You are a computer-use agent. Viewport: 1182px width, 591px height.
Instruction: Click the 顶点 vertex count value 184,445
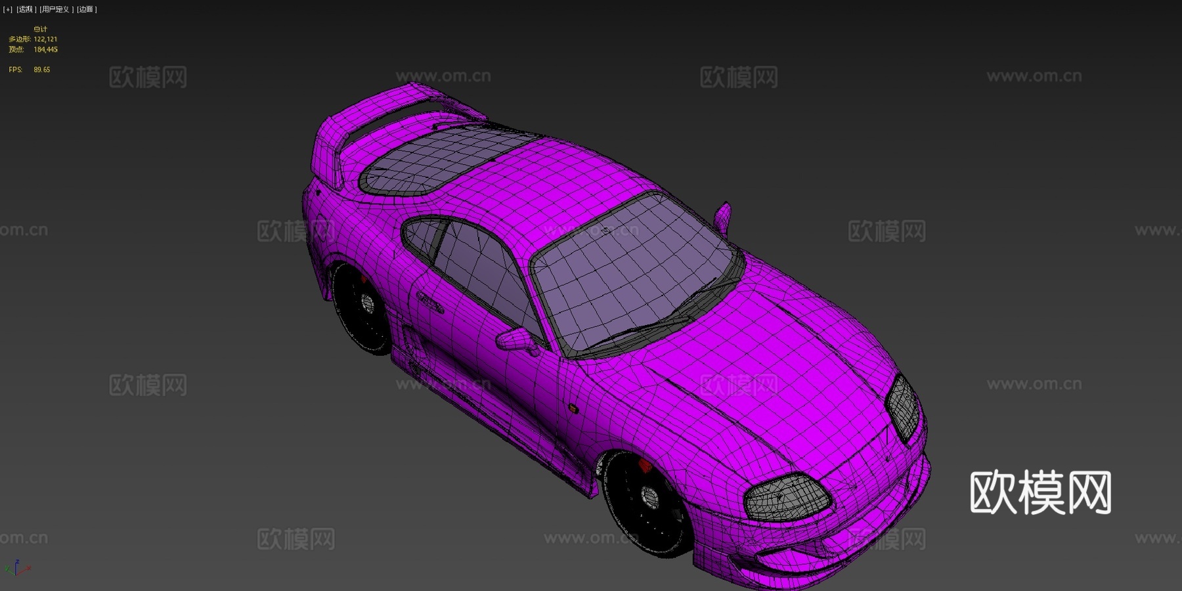46,49
